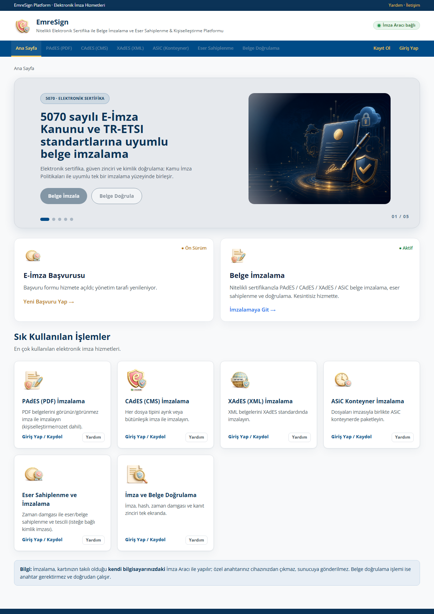Click Giriş Yap / Kaydol under CAdES (CMS) İmzalama
The width and height of the screenshot is (434, 614).
pyautogui.click(x=145, y=437)
